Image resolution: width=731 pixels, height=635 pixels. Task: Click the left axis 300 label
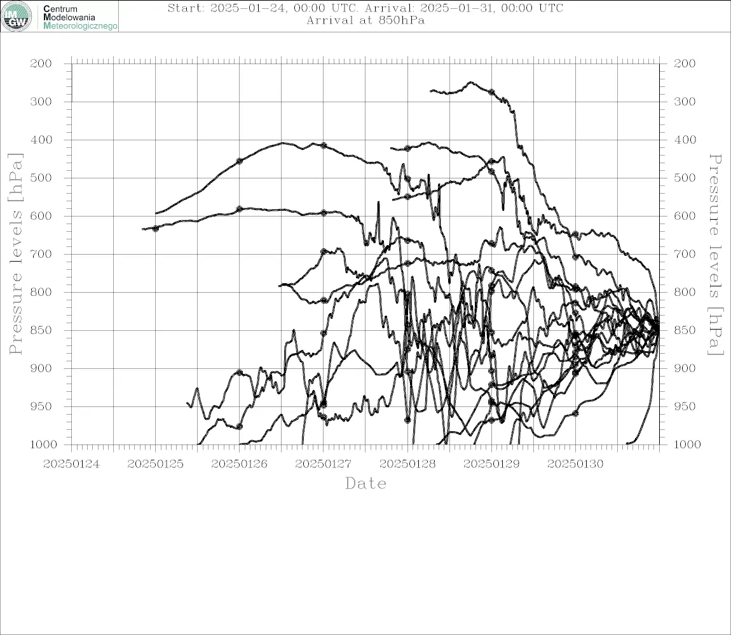[41, 102]
